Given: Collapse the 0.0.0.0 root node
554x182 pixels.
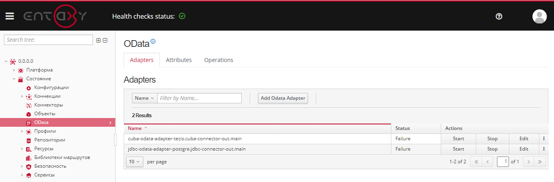Looking at the screenshot, I should 6,61.
